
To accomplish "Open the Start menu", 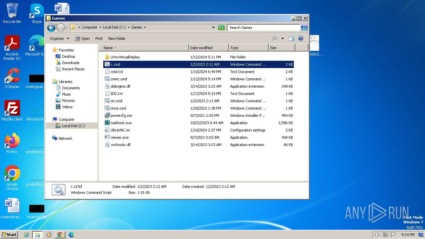I will coord(9,234).
